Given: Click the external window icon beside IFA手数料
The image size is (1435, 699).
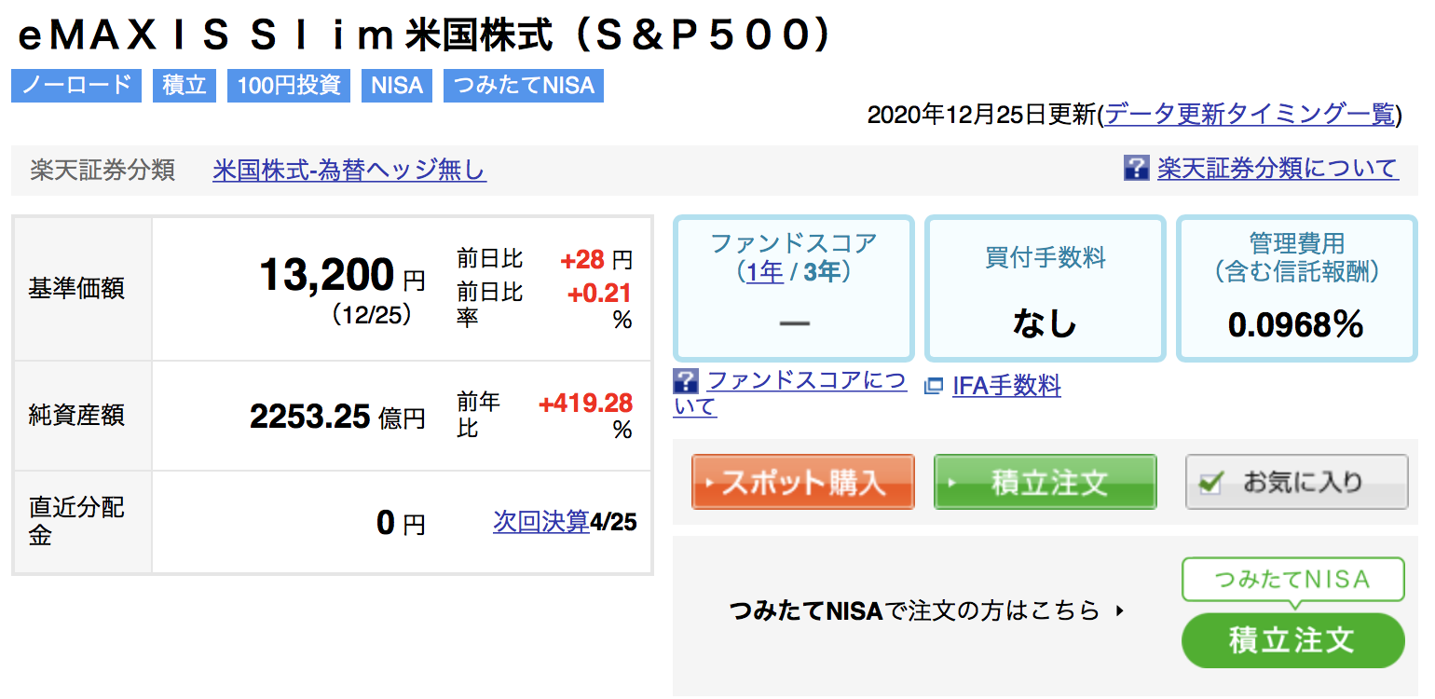Looking at the screenshot, I should tap(934, 386).
